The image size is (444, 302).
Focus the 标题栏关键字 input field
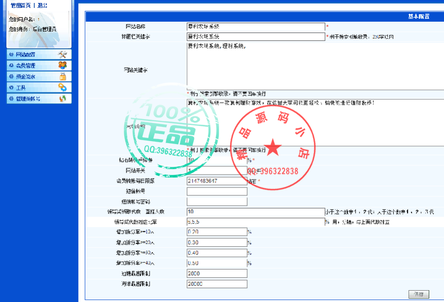[x=256, y=37]
